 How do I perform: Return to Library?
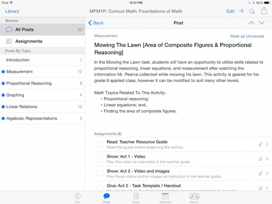pyautogui.click(x=12, y=11)
